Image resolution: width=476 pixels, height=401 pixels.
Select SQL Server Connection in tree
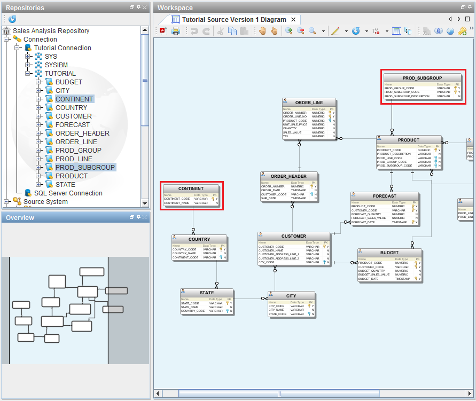tap(68, 193)
